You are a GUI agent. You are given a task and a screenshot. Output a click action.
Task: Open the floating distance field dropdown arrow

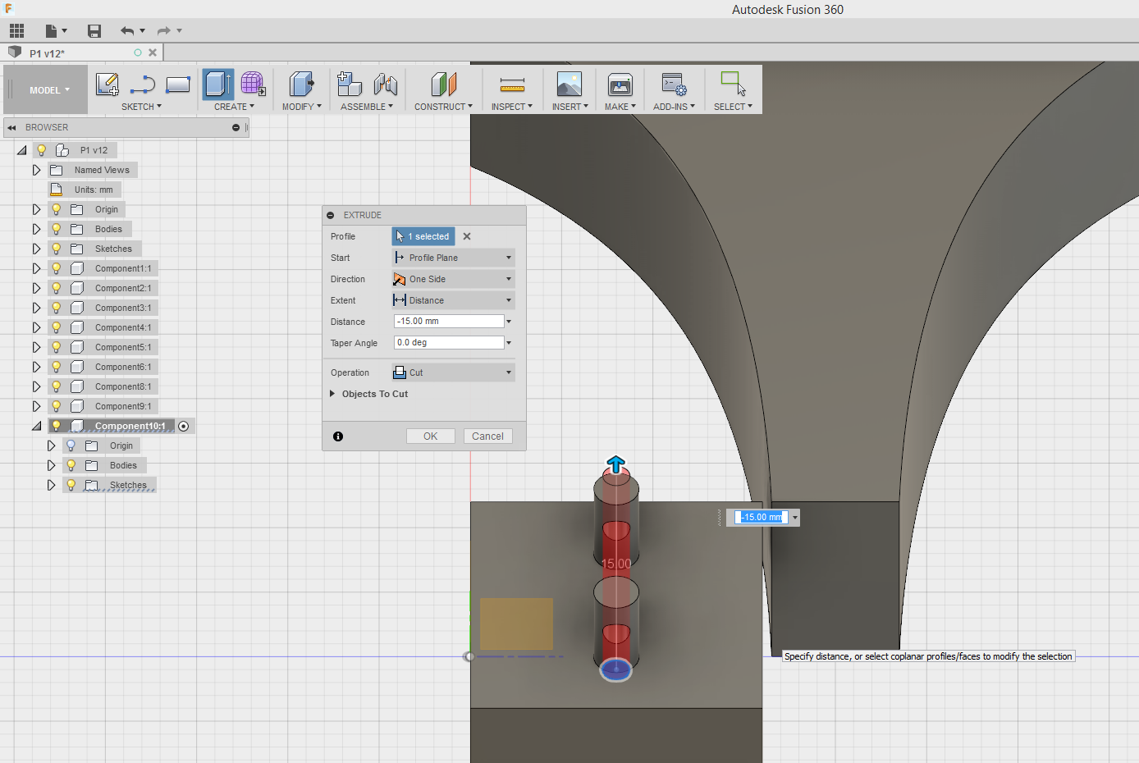tap(794, 518)
